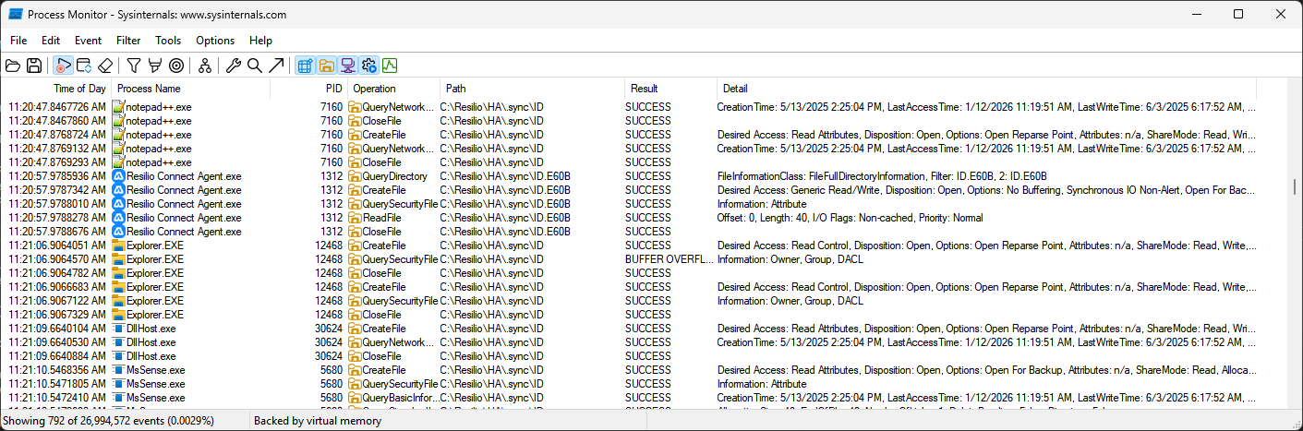Image resolution: width=1303 pixels, height=431 pixels.
Task: Toggle Show Registry Activity filter
Action: coord(305,66)
